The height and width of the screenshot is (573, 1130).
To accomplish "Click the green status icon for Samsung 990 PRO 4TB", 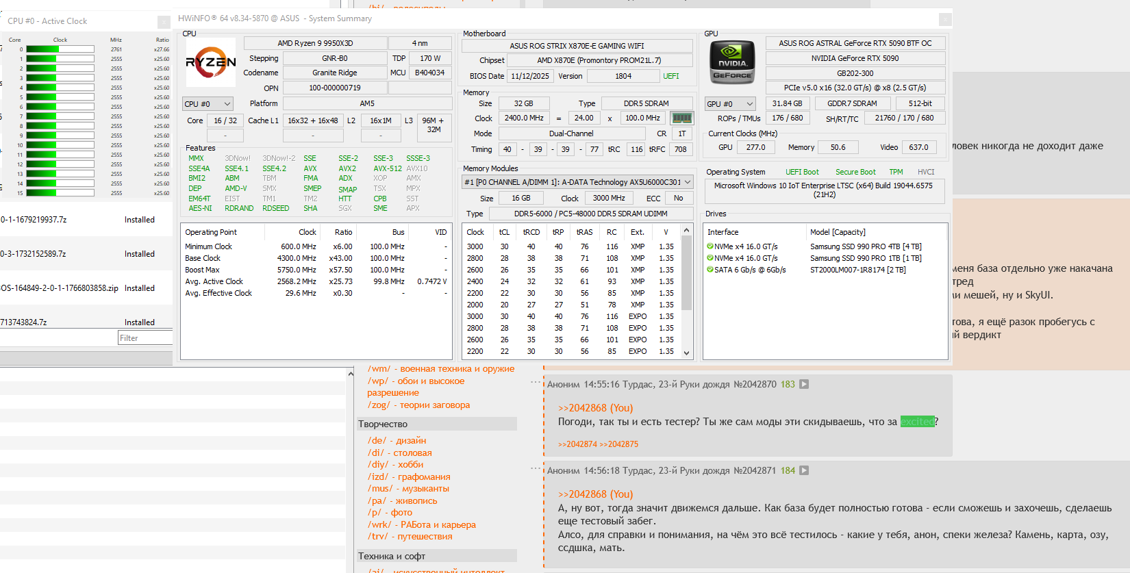I will pos(710,246).
